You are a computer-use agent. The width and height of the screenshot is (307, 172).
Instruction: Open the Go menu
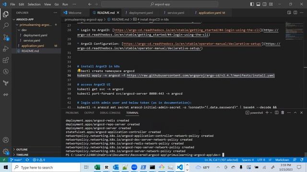[x=57, y=4]
